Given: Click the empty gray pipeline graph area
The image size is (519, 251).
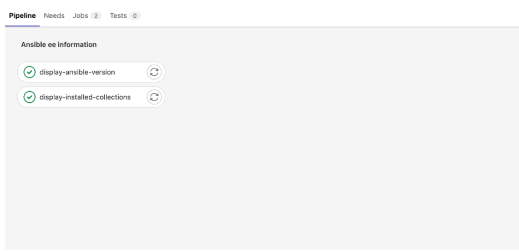Looking at the screenshot, I should (333, 166).
